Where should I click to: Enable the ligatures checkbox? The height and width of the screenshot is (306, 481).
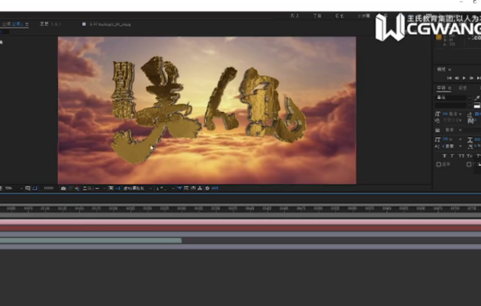[439, 165]
